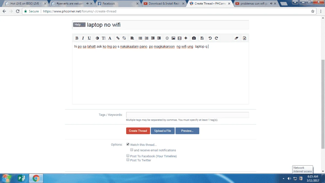
Task: Click inside the message body editor
Action: coord(161,73)
